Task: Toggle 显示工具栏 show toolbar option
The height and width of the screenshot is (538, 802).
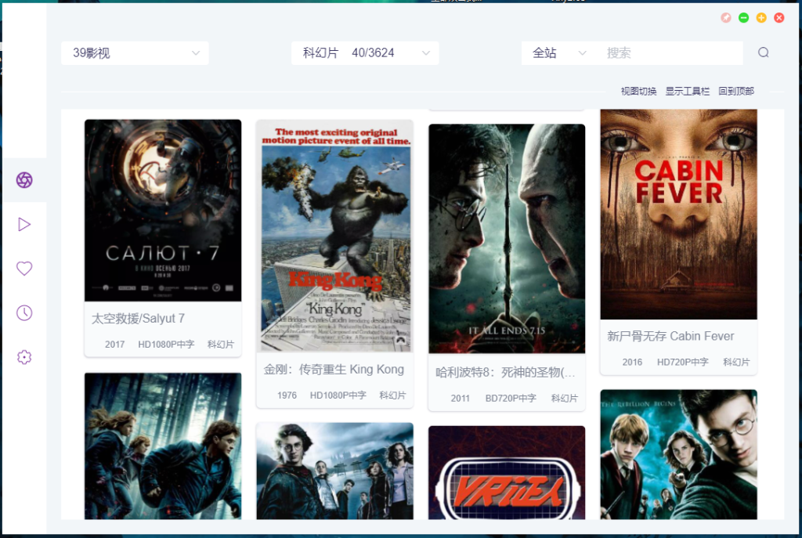Action: click(x=688, y=92)
